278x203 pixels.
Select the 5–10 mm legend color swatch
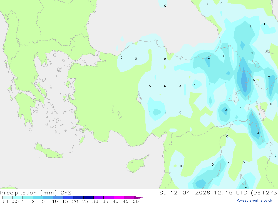pyautogui.click(x=48, y=197)
